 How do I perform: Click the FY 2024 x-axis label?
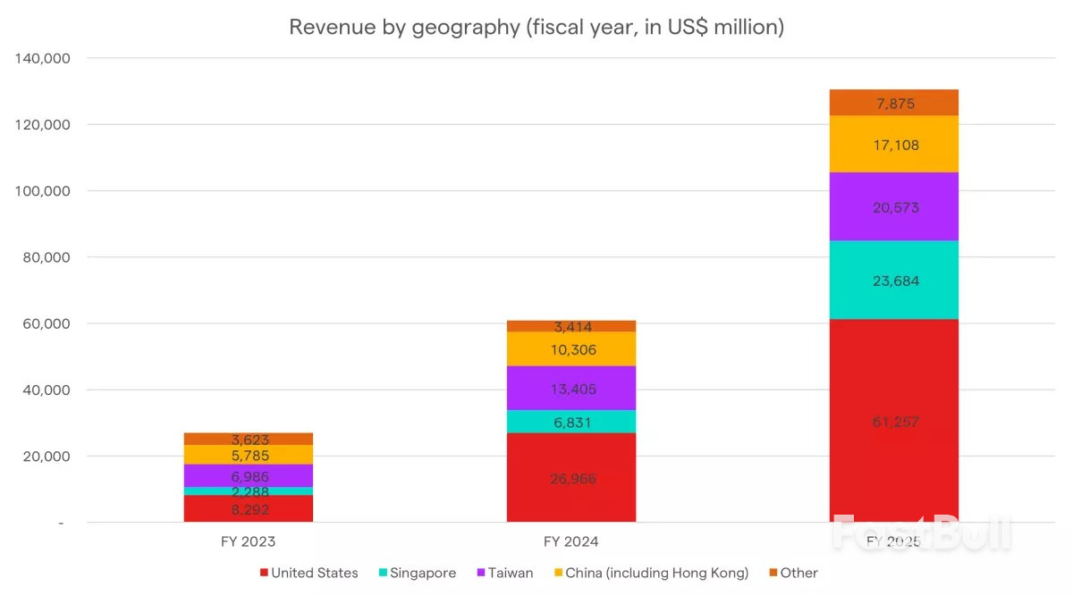point(570,541)
